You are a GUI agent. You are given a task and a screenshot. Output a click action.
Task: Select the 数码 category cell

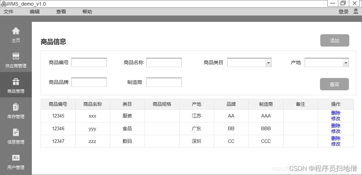click(127, 141)
